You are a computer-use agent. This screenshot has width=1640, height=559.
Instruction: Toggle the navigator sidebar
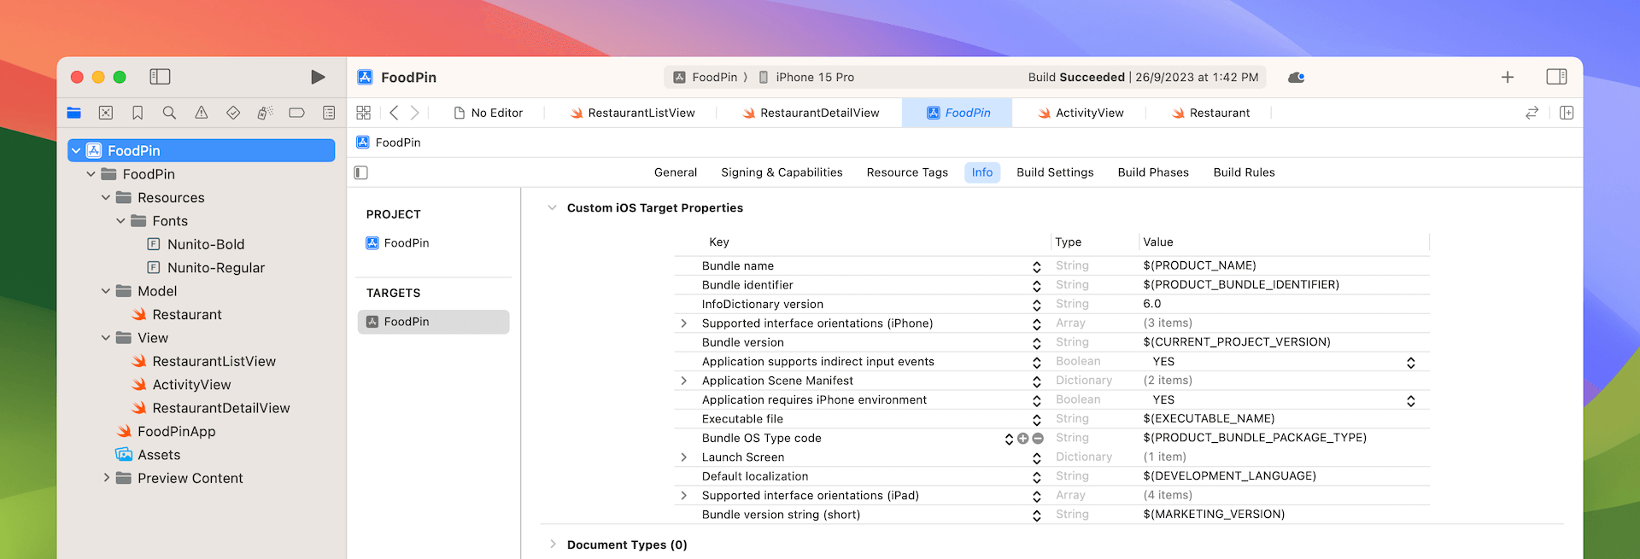[160, 77]
